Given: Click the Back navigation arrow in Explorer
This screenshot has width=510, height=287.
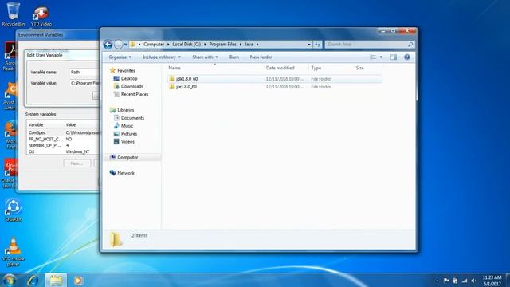Looking at the screenshot, I should (108, 45).
